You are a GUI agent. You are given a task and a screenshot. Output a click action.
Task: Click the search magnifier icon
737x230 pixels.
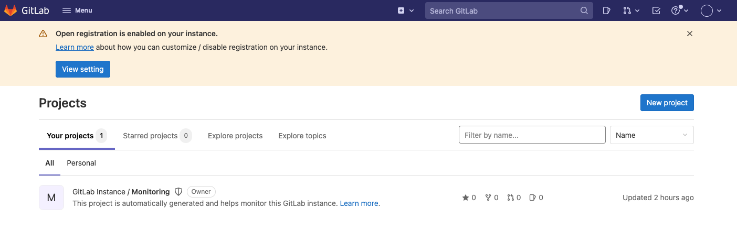(x=584, y=10)
